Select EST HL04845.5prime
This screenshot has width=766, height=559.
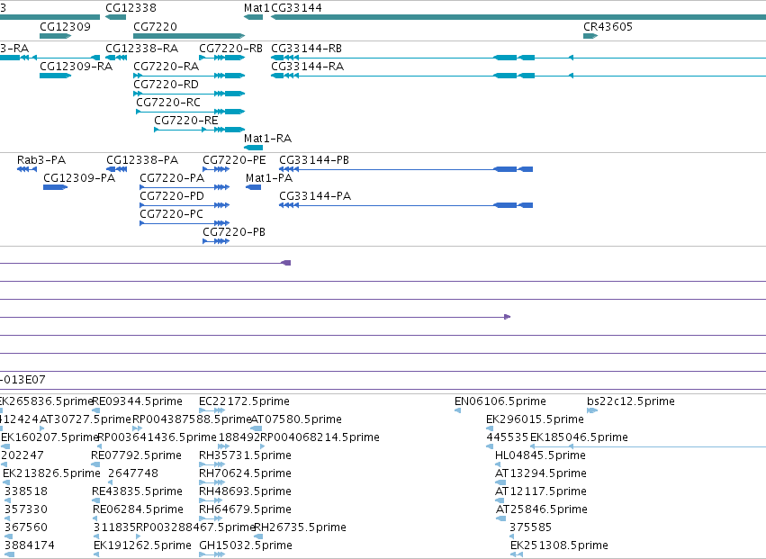coord(540,455)
